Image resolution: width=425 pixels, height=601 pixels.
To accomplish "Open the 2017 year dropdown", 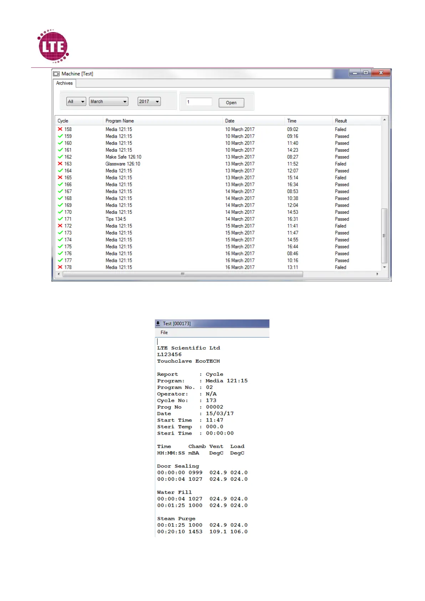I will 149,101.
